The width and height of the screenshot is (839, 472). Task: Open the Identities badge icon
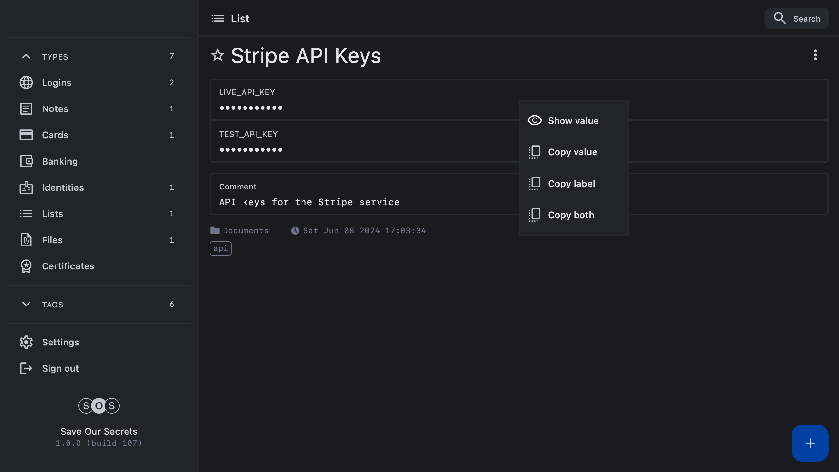tap(26, 187)
